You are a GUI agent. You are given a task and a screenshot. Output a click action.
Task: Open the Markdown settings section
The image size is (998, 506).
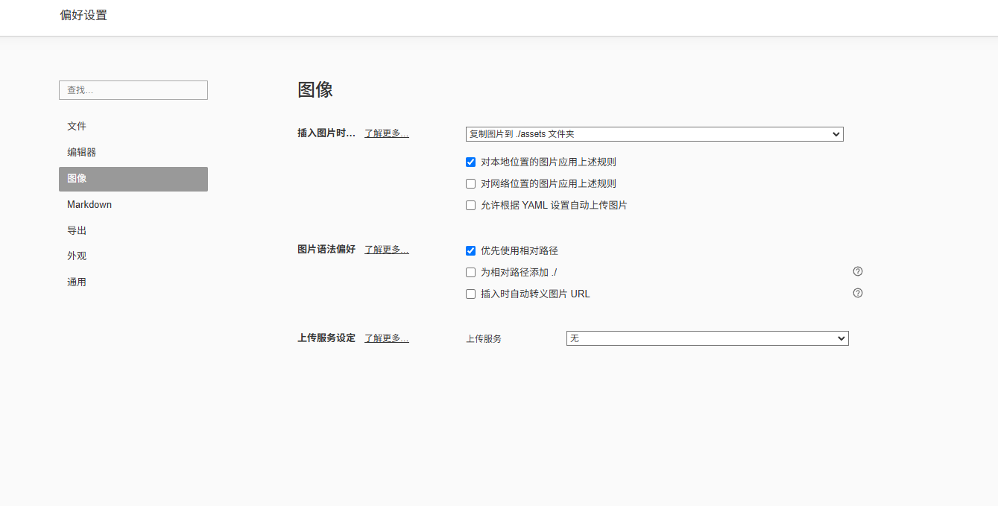pos(133,204)
